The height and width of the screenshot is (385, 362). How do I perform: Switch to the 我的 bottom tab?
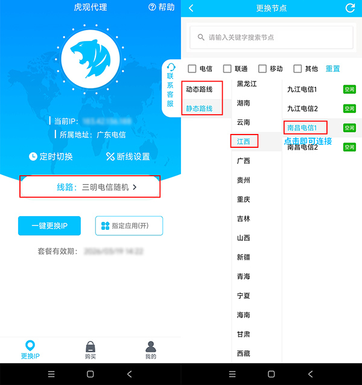(151, 350)
